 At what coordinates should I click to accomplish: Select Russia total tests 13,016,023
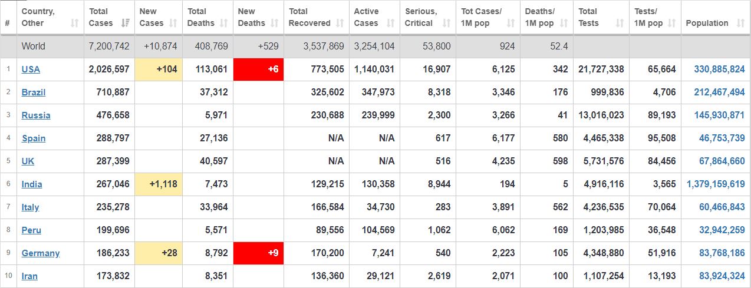601,115
